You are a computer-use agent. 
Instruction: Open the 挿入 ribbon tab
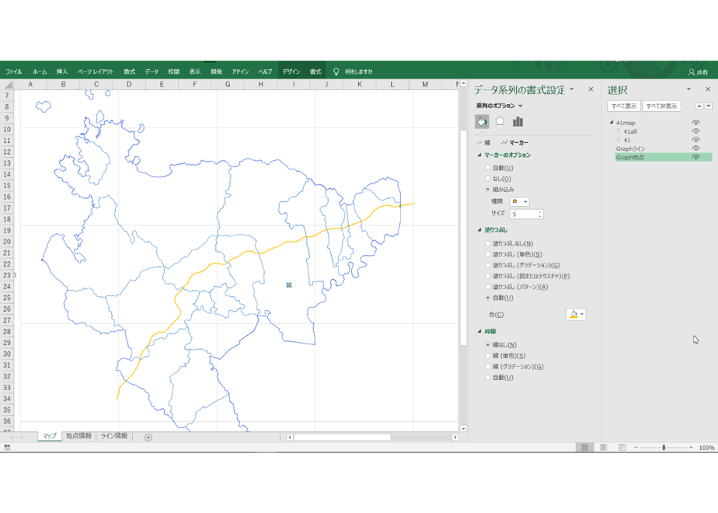click(x=62, y=72)
